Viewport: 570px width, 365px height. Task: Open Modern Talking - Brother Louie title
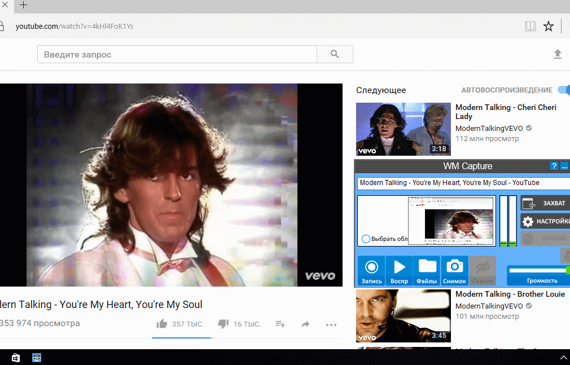click(510, 294)
